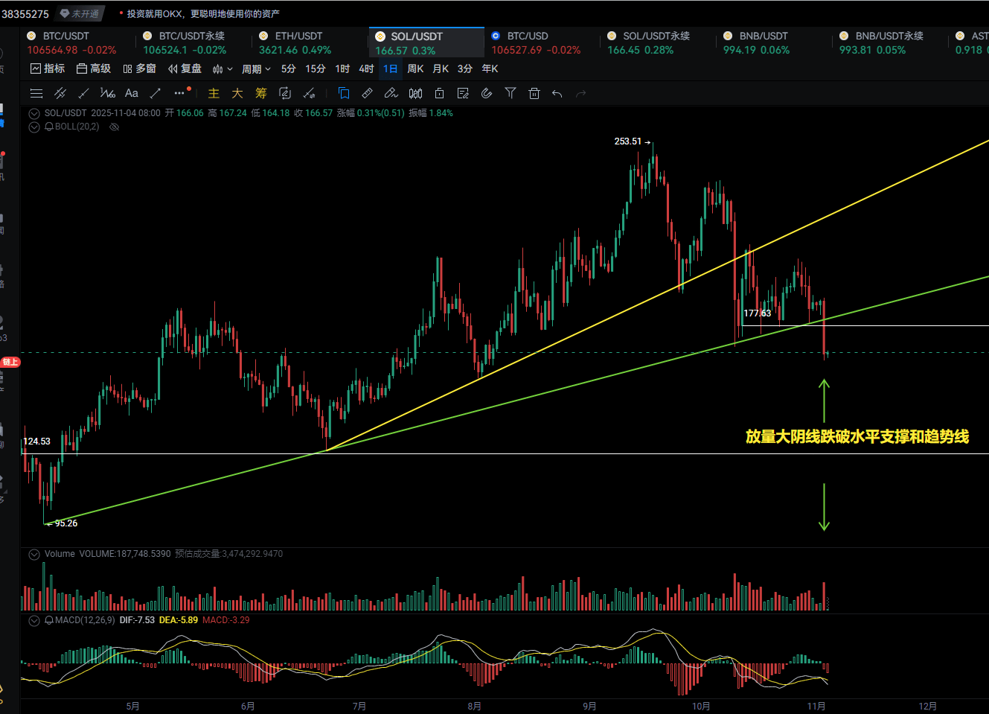The height and width of the screenshot is (714, 989).
Task: Select the ruler measure tool
Action: click(x=367, y=93)
